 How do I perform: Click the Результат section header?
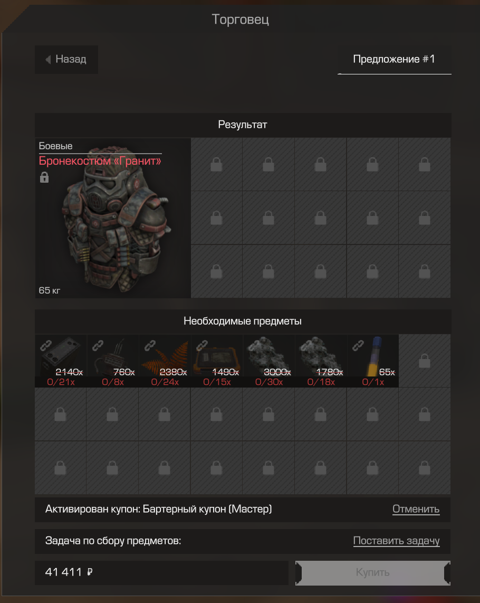pos(243,125)
